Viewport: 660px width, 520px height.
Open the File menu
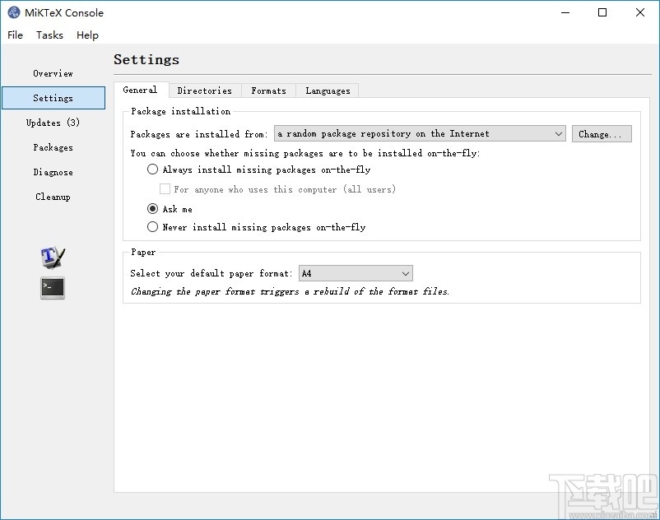coord(16,35)
